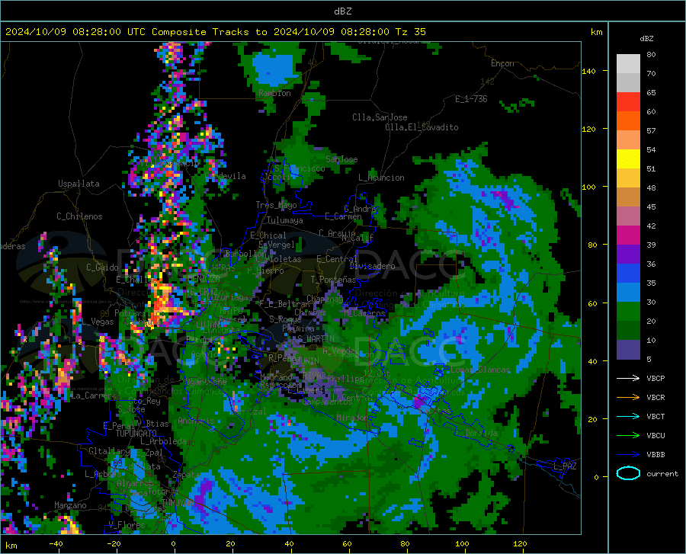This screenshot has width=686, height=554.
Task: Click the La_Carrera place label
Action: 94,395
